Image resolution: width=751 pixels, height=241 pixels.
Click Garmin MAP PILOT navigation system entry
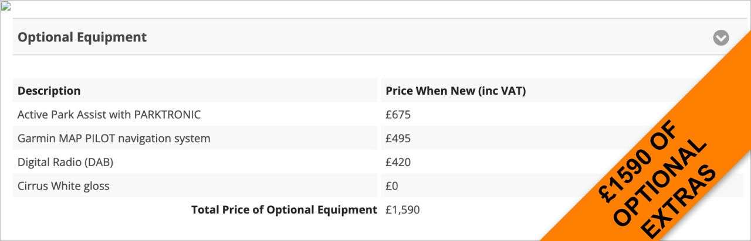point(114,139)
